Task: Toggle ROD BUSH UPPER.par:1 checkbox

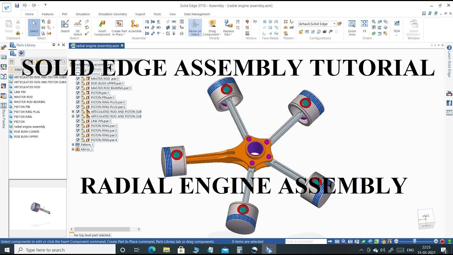Action: [78, 83]
